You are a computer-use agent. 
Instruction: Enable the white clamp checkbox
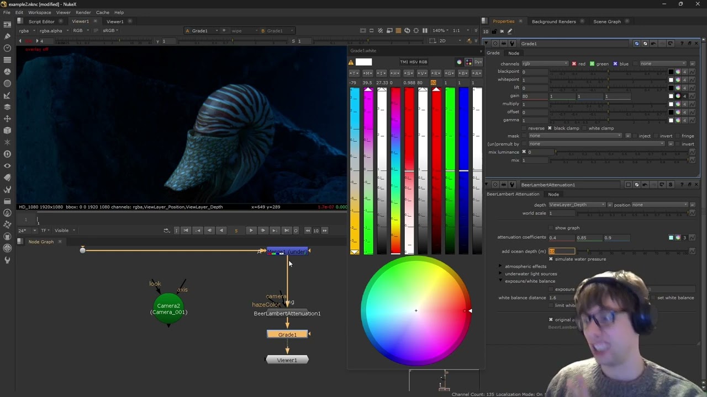click(x=584, y=128)
